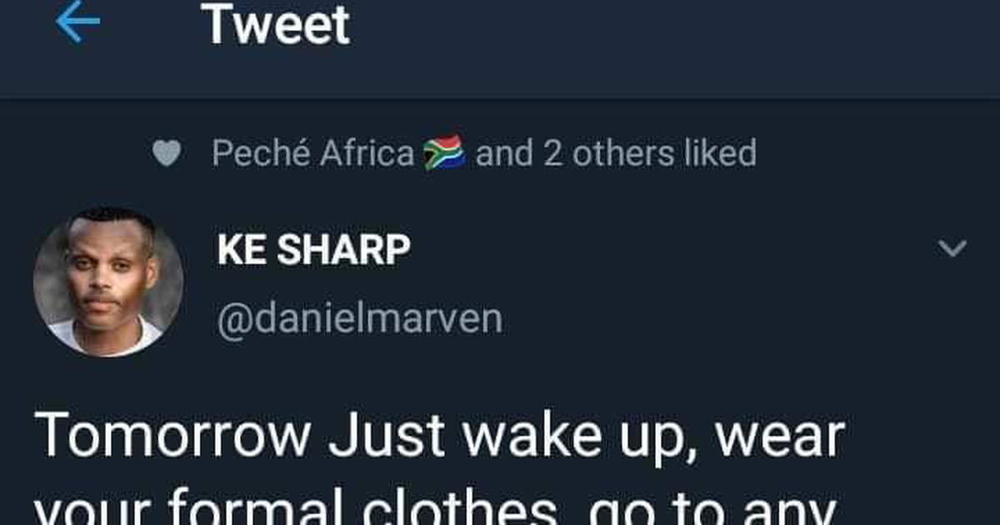
Task: Click the word 'Africa' in the liked line
Action: (367, 154)
